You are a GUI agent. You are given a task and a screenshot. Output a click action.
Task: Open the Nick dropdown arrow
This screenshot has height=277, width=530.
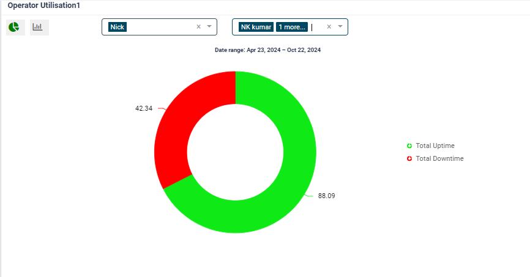(x=209, y=27)
